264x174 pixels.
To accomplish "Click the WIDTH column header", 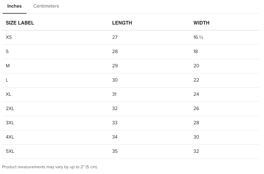I will tap(201, 23).
